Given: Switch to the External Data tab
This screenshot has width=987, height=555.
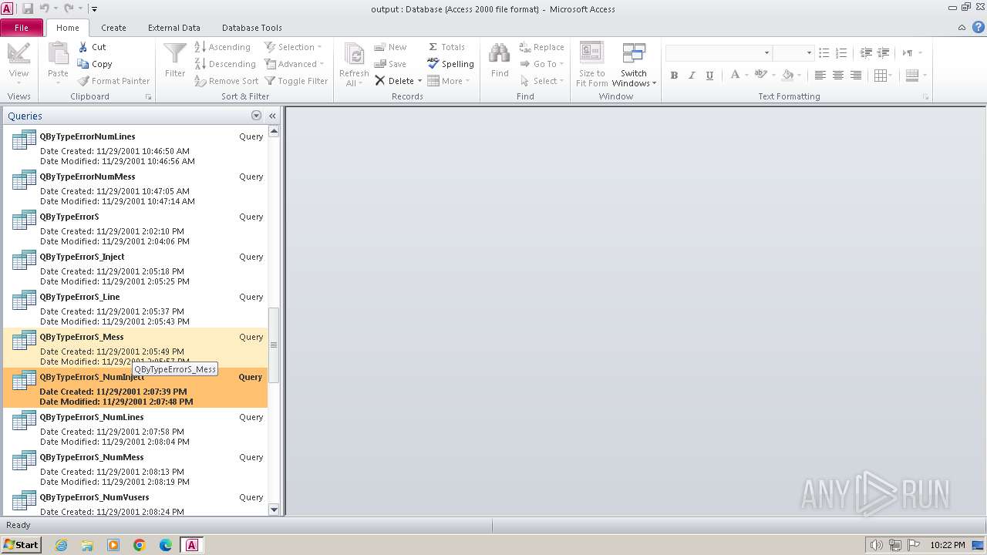Looking at the screenshot, I should (x=174, y=28).
